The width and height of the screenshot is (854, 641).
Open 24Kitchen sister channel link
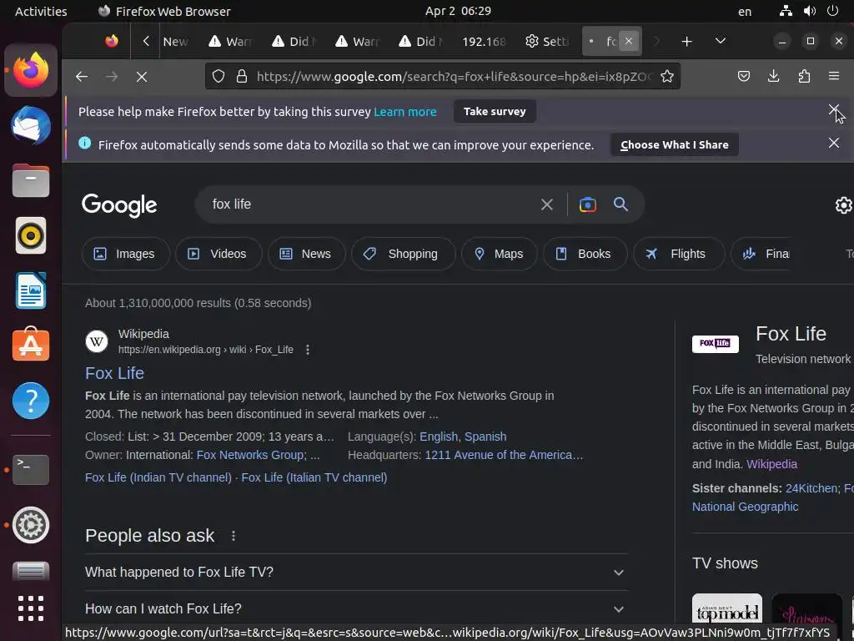tap(811, 488)
